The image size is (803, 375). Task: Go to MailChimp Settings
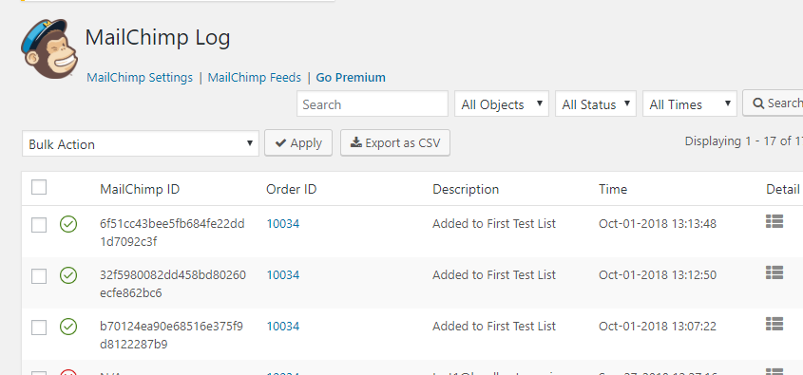tap(140, 78)
